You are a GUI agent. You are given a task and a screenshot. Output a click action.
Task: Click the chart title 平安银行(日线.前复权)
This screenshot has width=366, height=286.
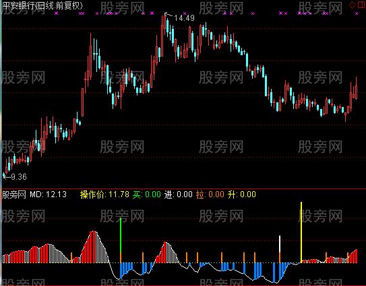pyautogui.click(x=42, y=5)
